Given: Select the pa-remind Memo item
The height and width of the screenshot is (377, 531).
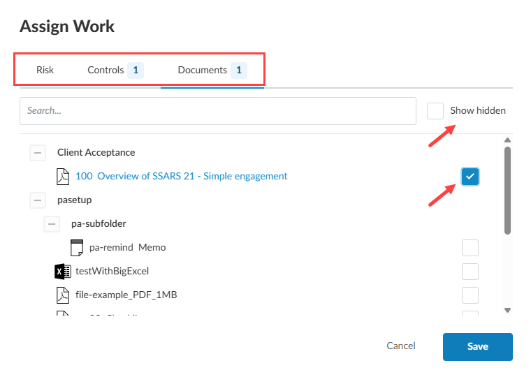Looking at the screenshot, I should click(x=127, y=248).
